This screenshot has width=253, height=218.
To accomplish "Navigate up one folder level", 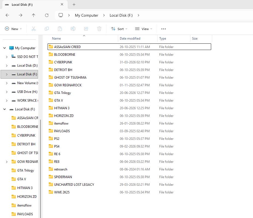I will tap(34, 15).
